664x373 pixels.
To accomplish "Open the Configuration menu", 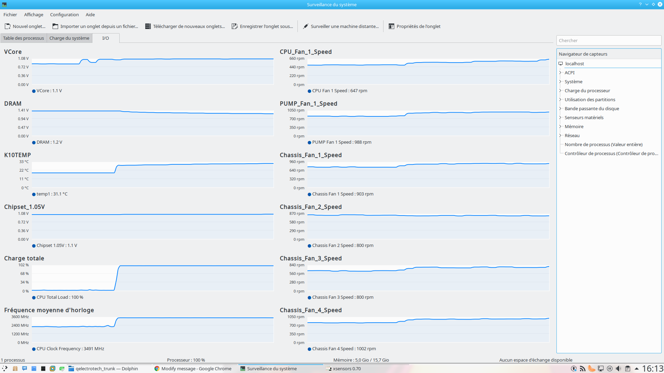I will click(64, 15).
